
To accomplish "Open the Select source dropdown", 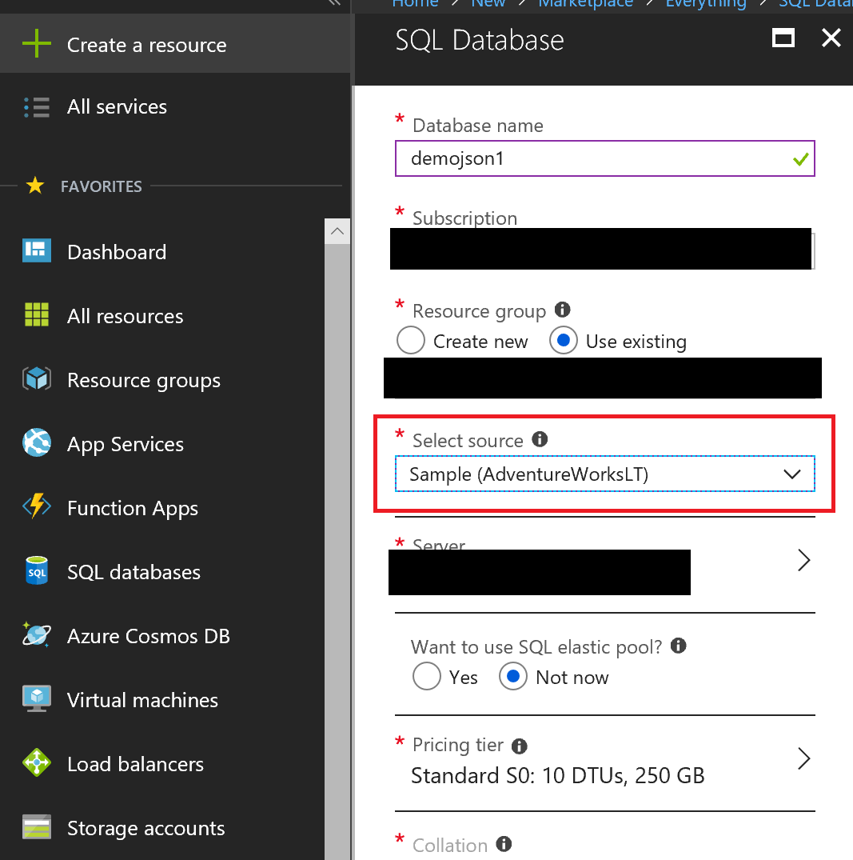I will pyautogui.click(x=604, y=474).
